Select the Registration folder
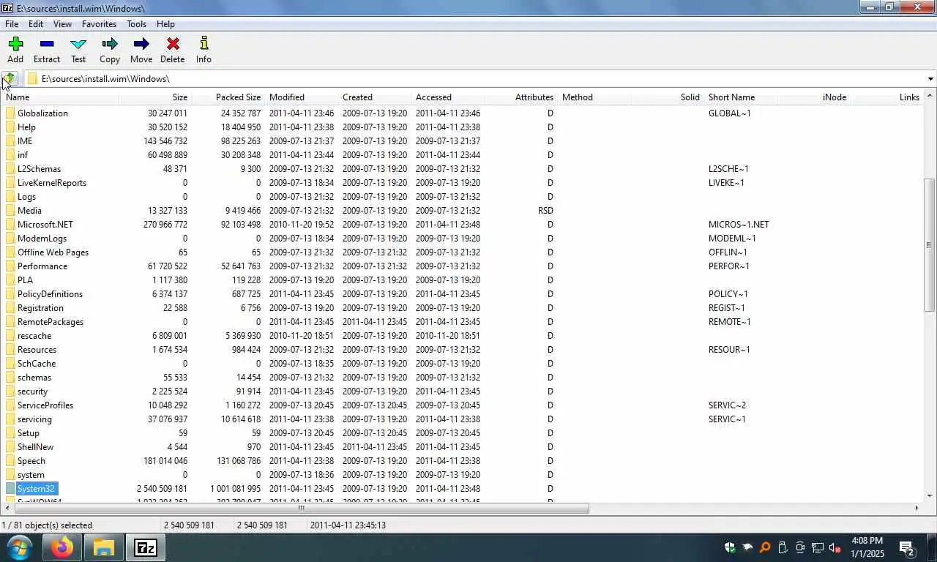 point(40,308)
